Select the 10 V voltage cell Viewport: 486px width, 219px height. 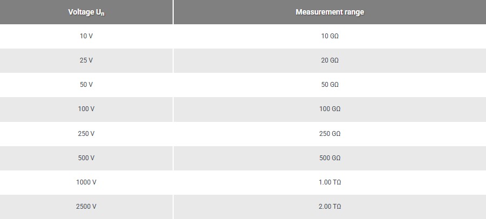(86, 36)
